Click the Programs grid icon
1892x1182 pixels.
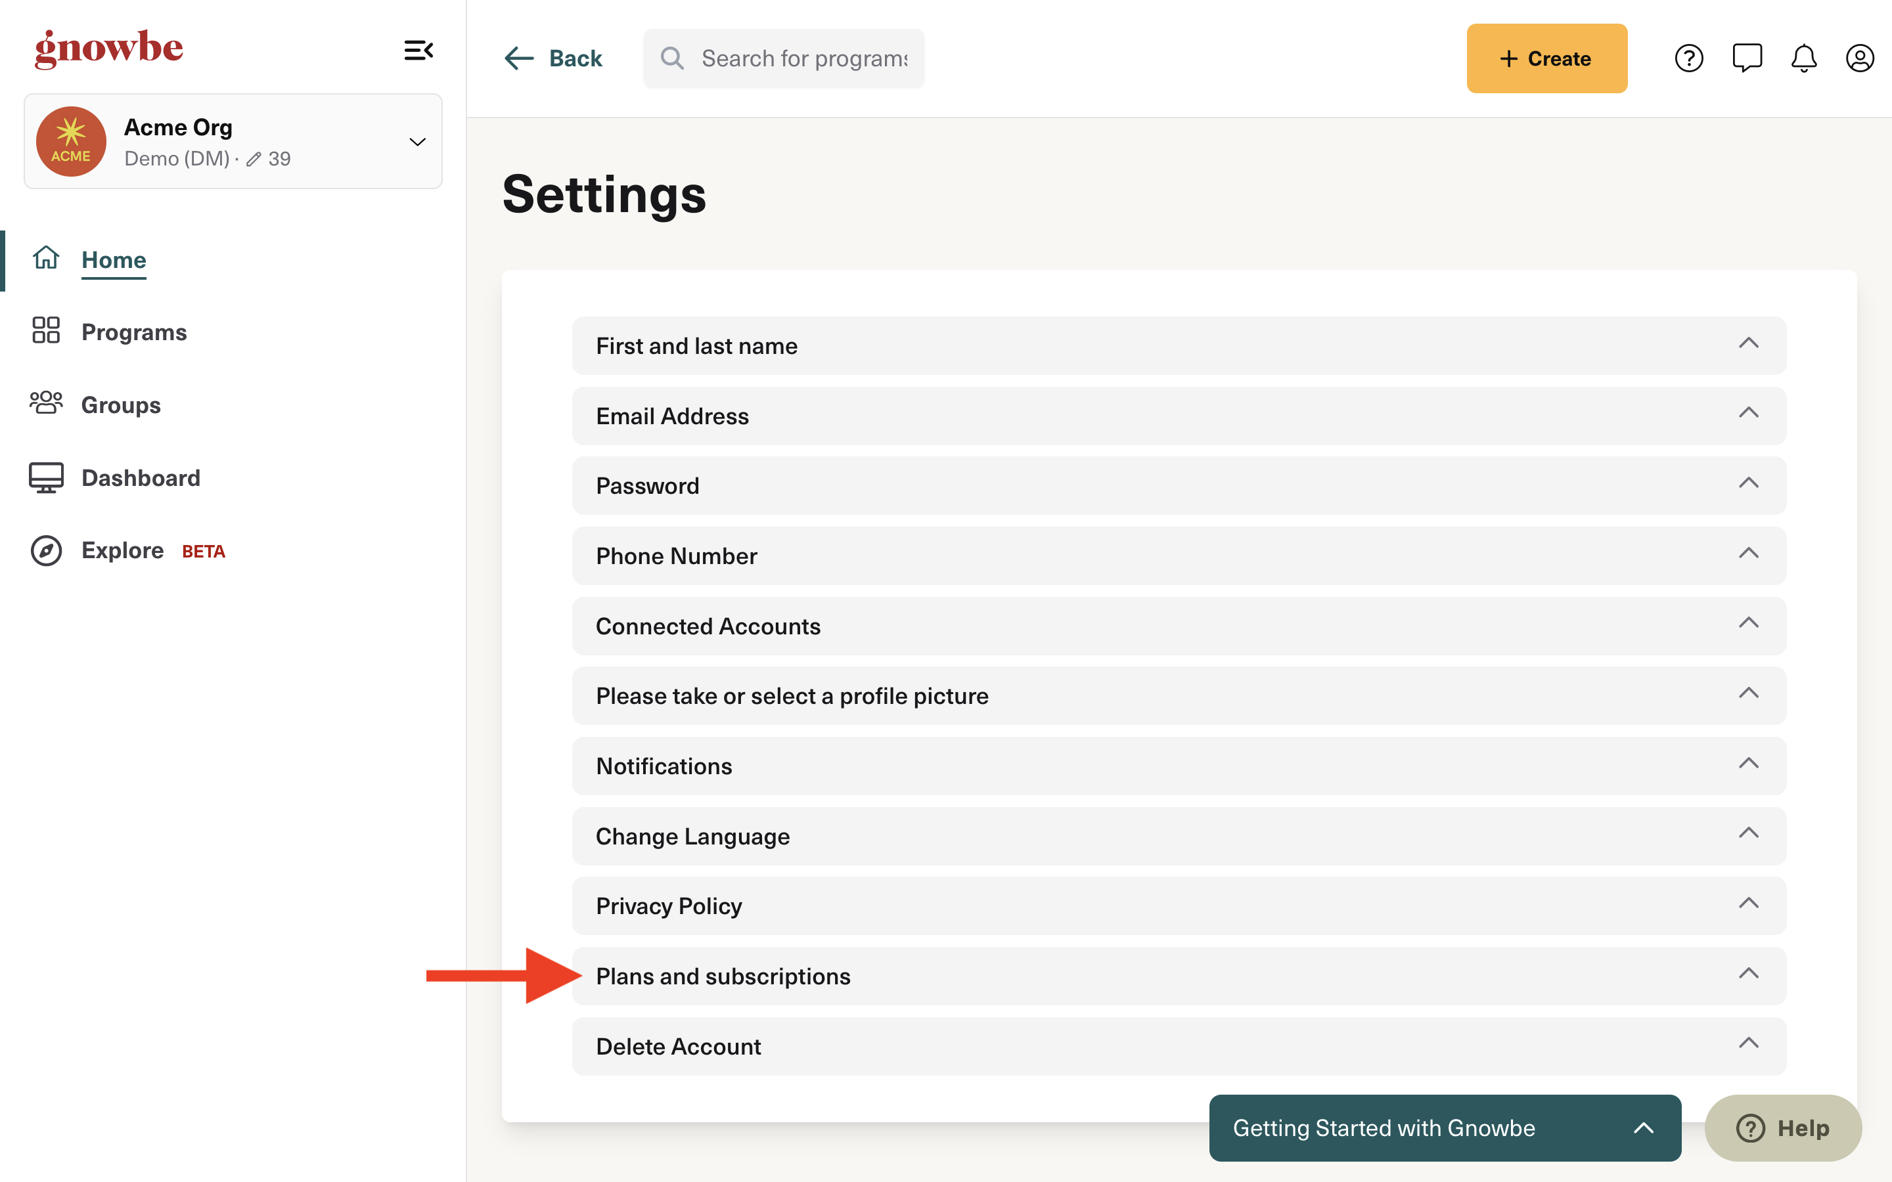pyautogui.click(x=46, y=330)
